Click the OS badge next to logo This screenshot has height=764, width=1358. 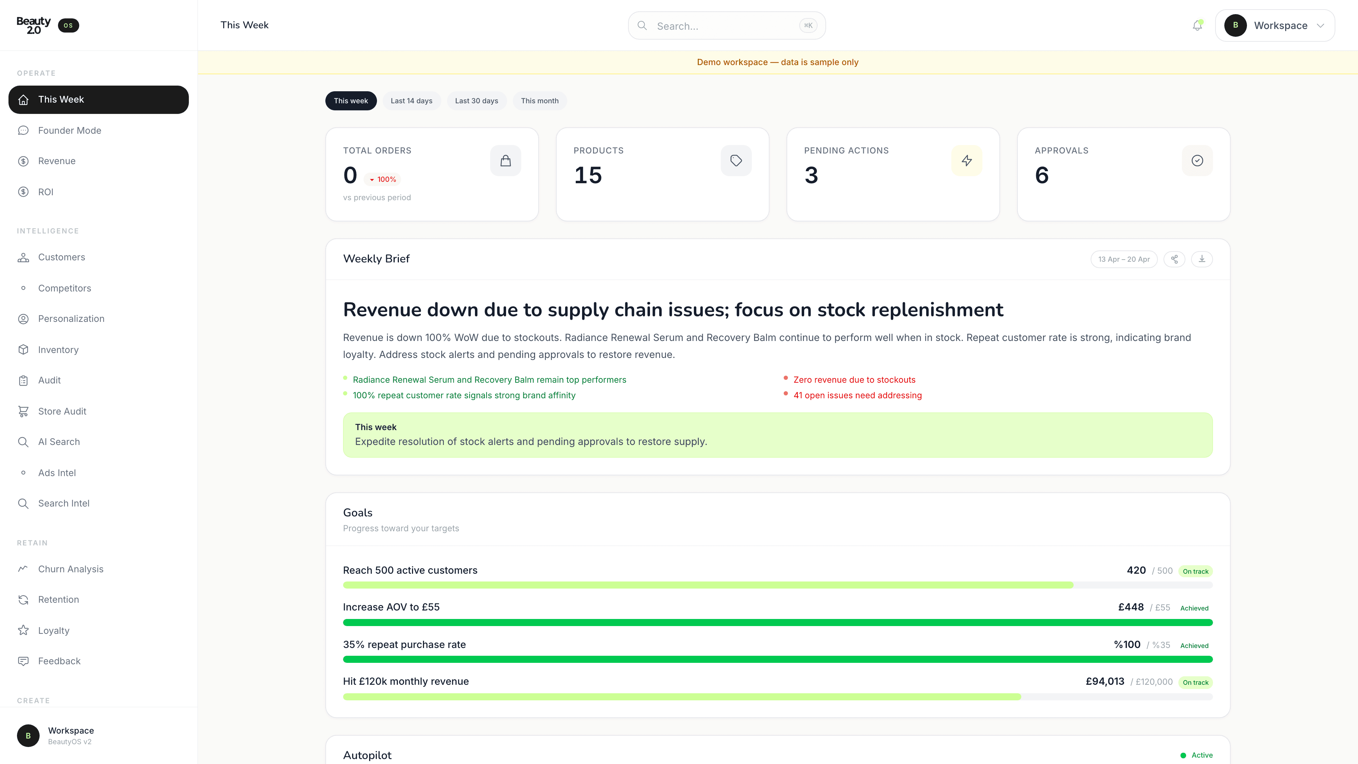[69, 25]
